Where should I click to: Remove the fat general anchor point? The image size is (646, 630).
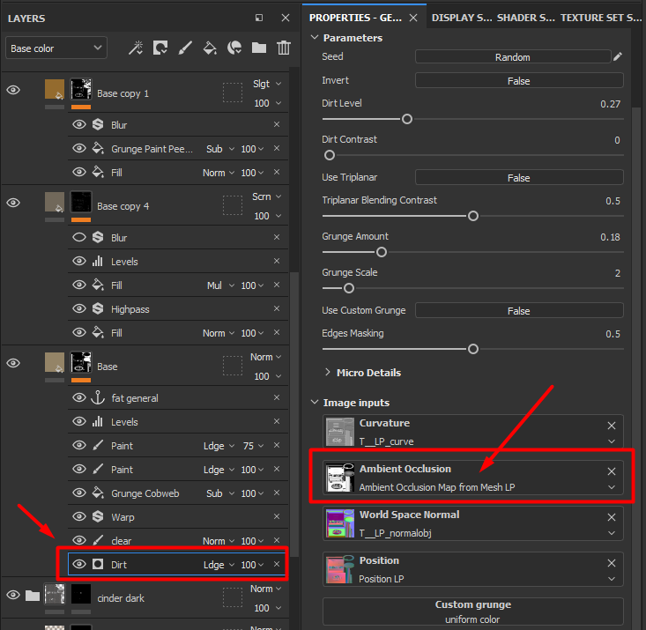point(277,397)
